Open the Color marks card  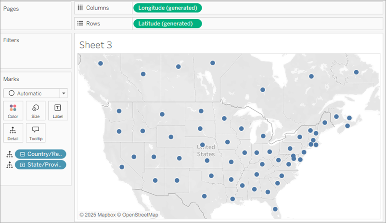tap(13, 111)
